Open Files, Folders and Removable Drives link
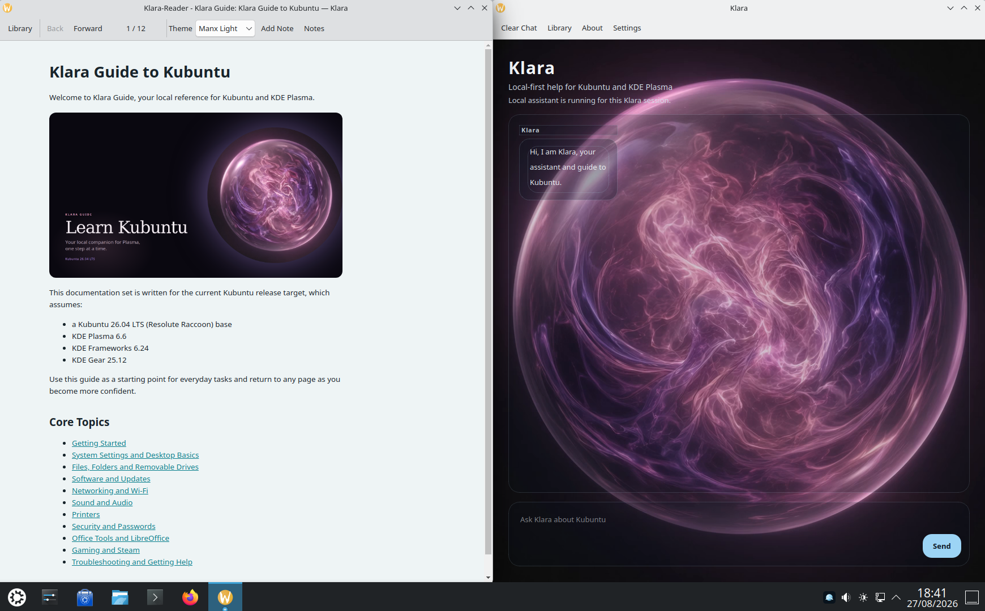The image size is (985, 611). 135,467
